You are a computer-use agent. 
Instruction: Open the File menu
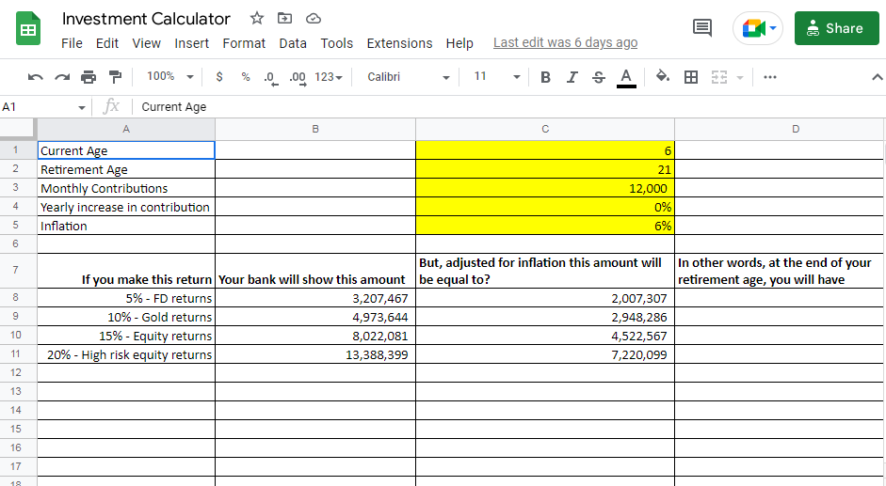pyautogui.click(x=72, y=43)
